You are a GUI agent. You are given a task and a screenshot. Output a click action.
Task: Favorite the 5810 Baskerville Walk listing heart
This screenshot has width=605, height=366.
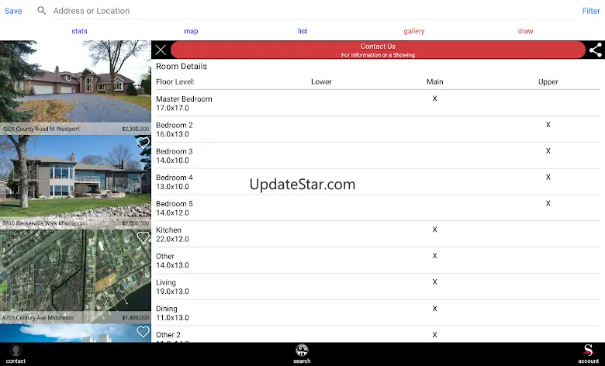click(143, 143)
